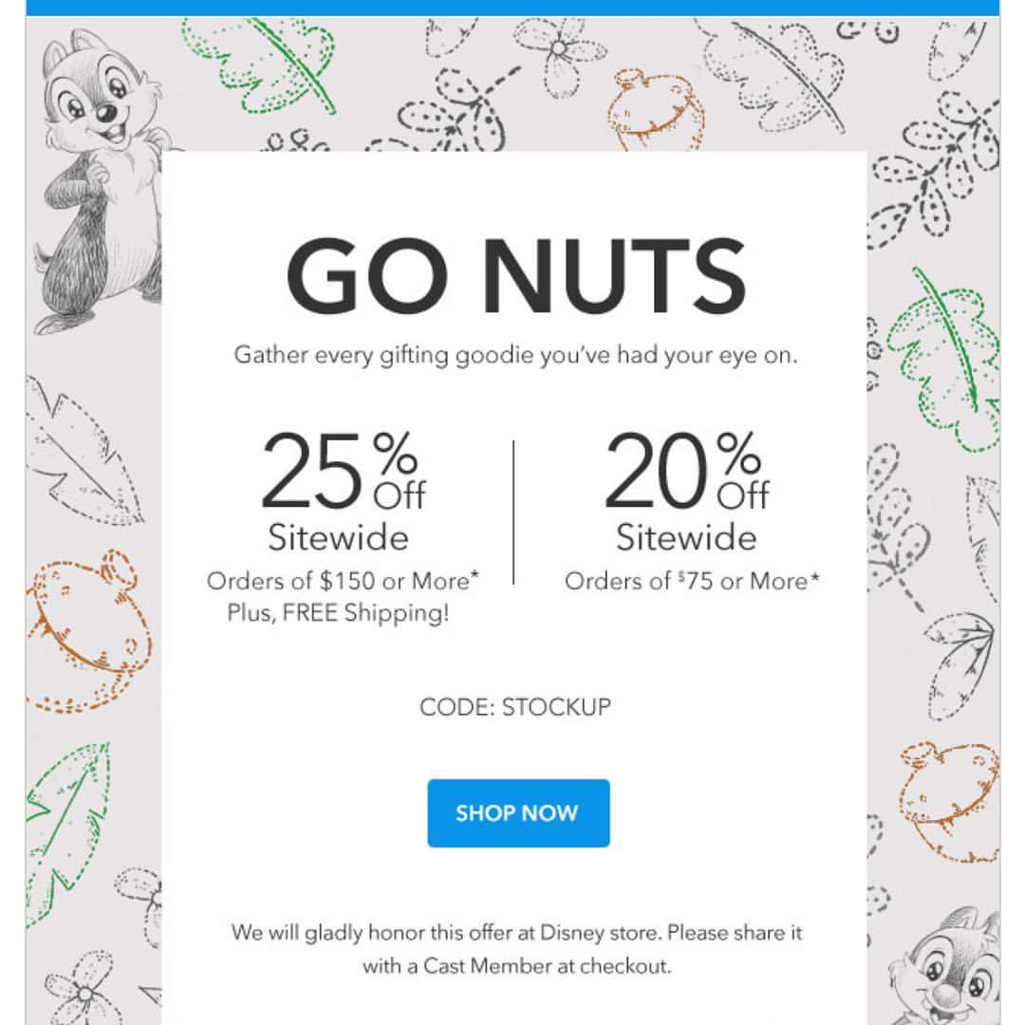Image resolution: width=1025 pixels, height=1025 pixels.
Task: Select the 20% Off Sitewide offer
Action: click(x=687, y=494)
